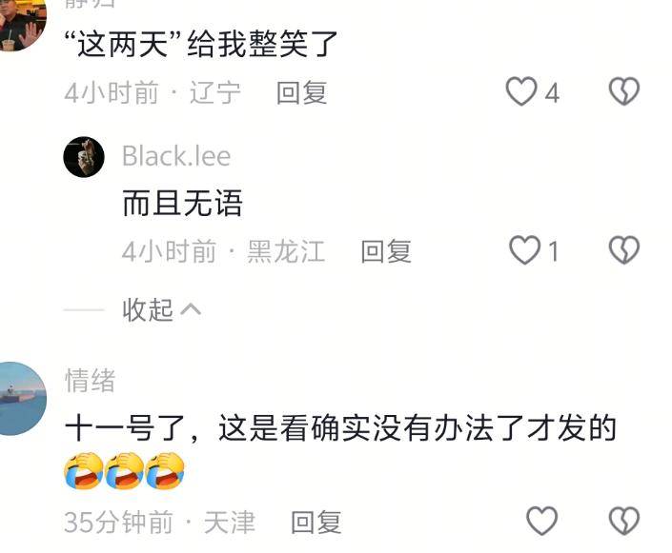
Task: Like the "这两天给我整笑了" comment
Action: pos(521,91)
